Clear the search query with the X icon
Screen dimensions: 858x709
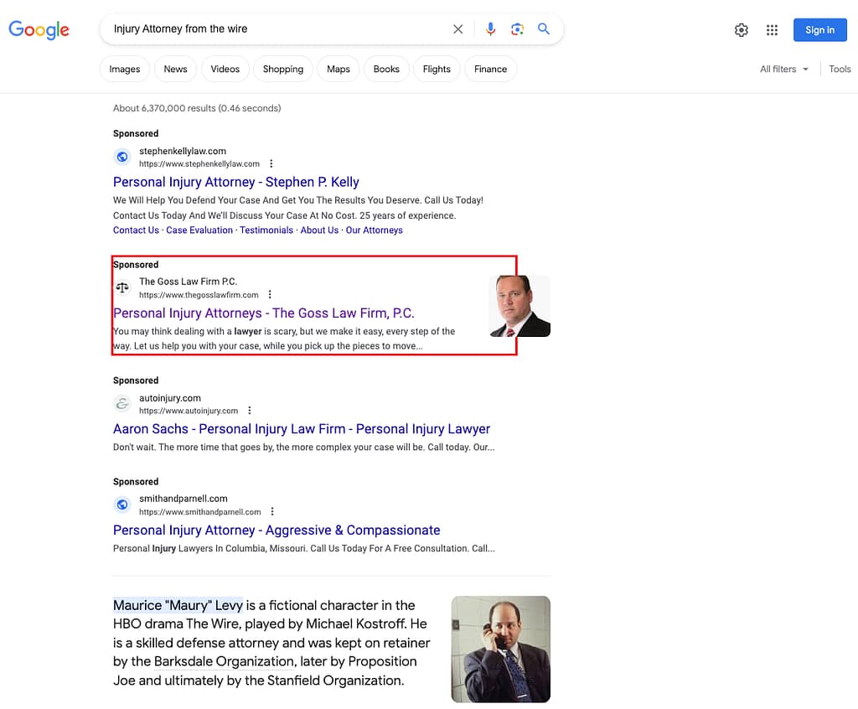pos(458,29)
